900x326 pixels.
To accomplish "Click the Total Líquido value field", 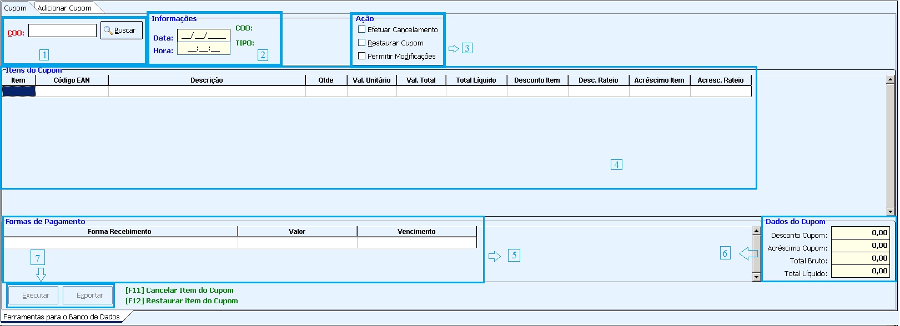I will [x=859, y=271].
